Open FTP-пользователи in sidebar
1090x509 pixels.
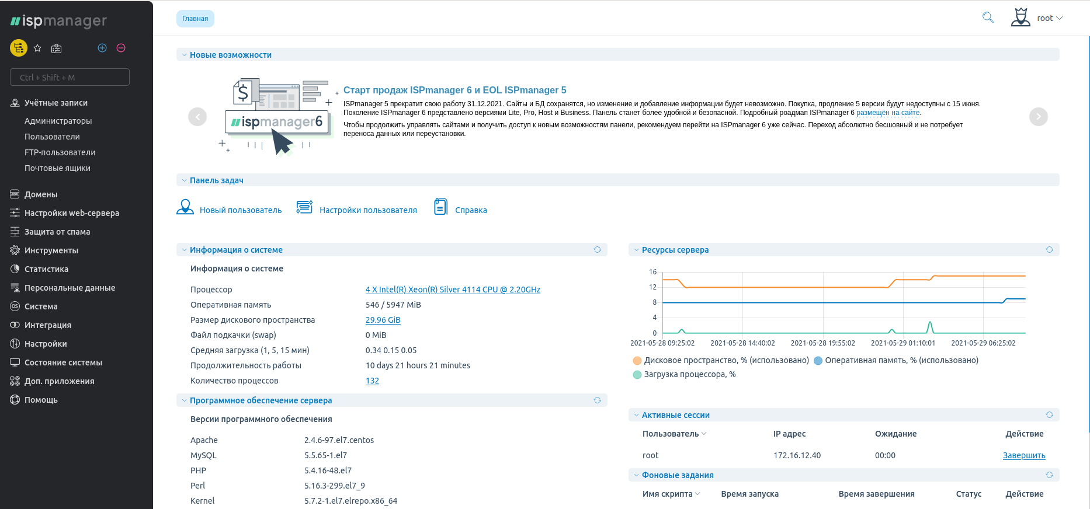[x=60, y=152]
